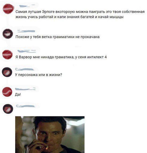
Task: Select the reply "У персонажа или в жизни?"
Action: (x=38, y=75)
